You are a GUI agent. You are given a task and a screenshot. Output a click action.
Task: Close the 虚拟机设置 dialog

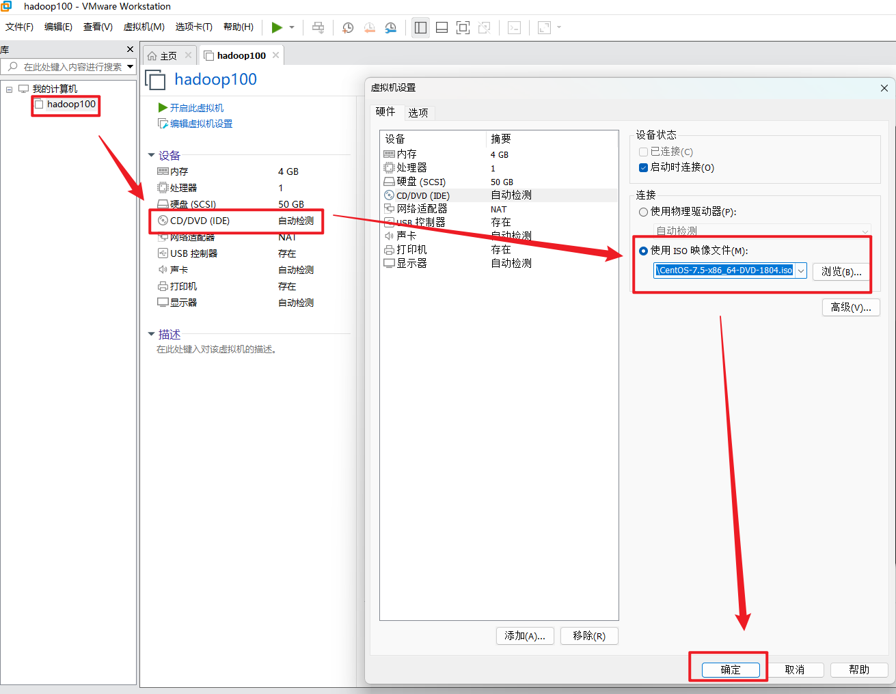884,88
